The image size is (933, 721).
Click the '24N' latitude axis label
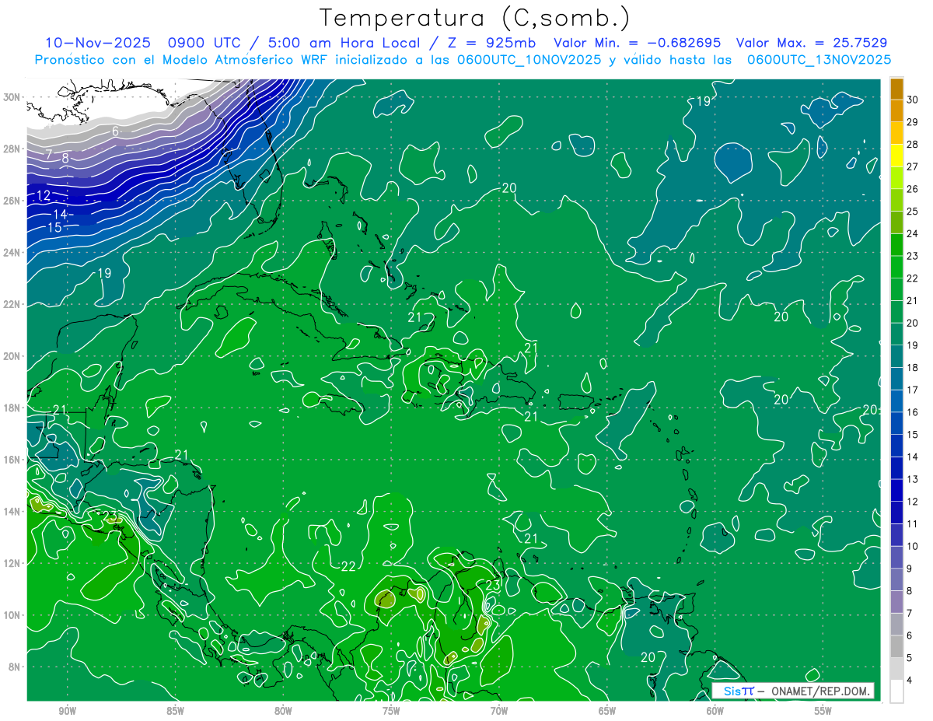[x=12, y=252]
